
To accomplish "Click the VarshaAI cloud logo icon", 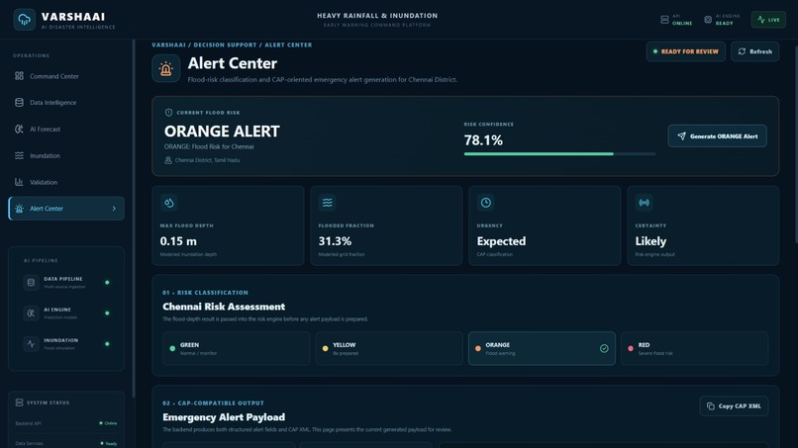I will click(x=24, y=20).
